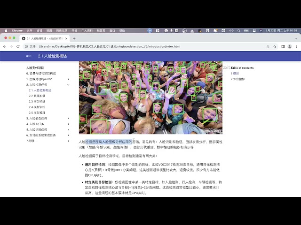The image size is (301, 225).
Task: Click the Sogou S input icon
Action: coord(223,30)
